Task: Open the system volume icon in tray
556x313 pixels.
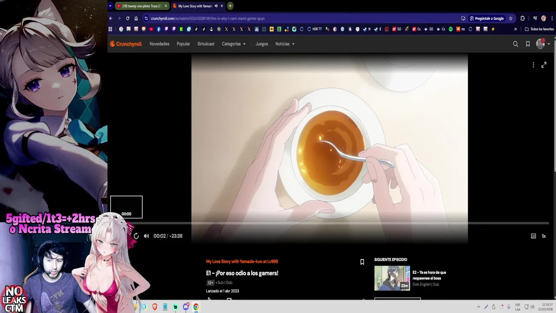Action: point(532,307)
